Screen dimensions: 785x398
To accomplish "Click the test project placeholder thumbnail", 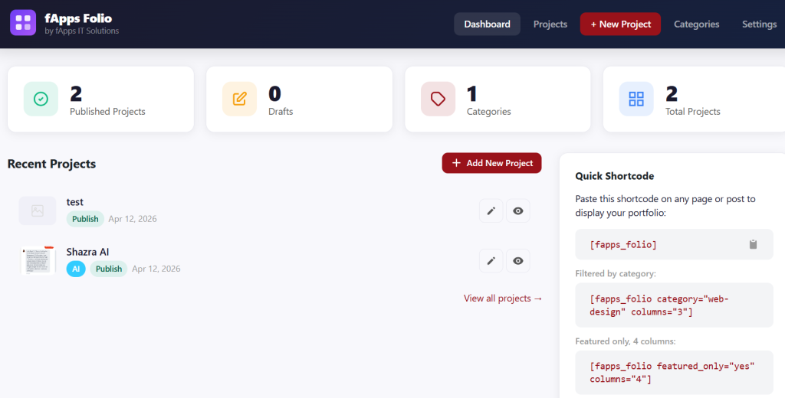I will (38, 210).
